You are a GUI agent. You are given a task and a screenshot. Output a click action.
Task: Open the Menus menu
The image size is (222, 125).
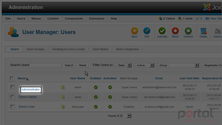tap(36, 18)
